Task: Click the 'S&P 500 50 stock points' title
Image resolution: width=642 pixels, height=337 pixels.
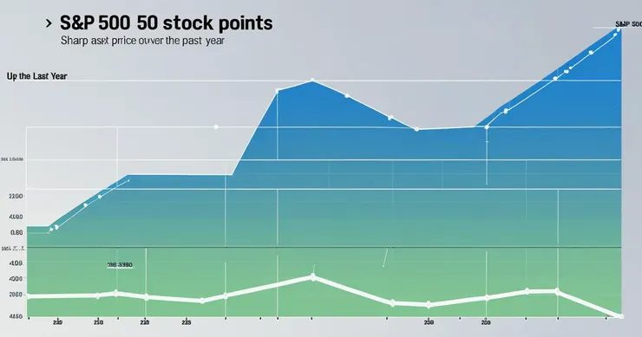Action: pos(167,23)
